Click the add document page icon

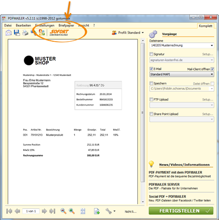click(x=97, y=211)
